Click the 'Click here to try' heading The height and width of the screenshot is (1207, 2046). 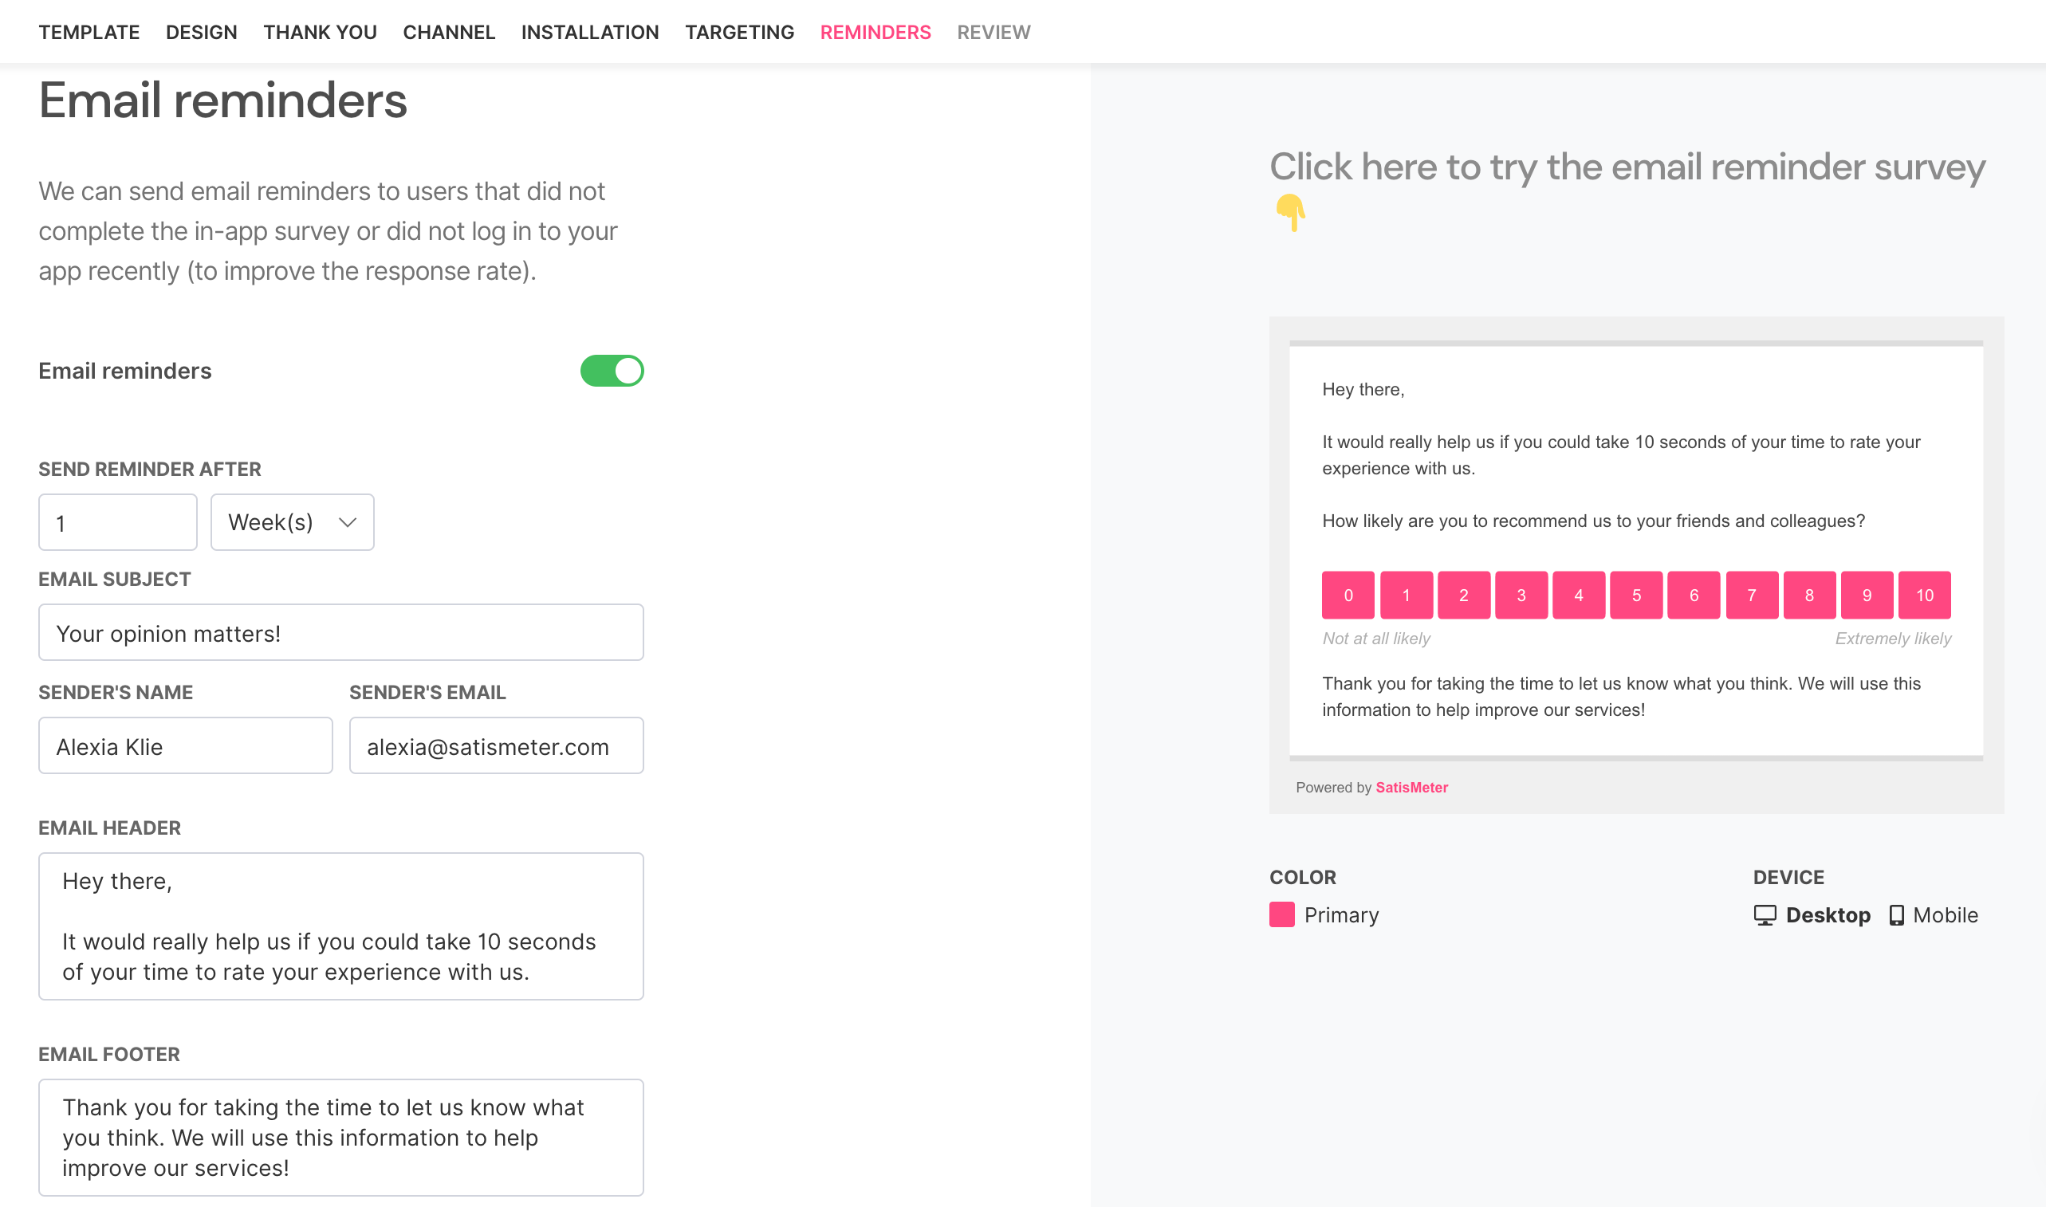[1627, 167]
